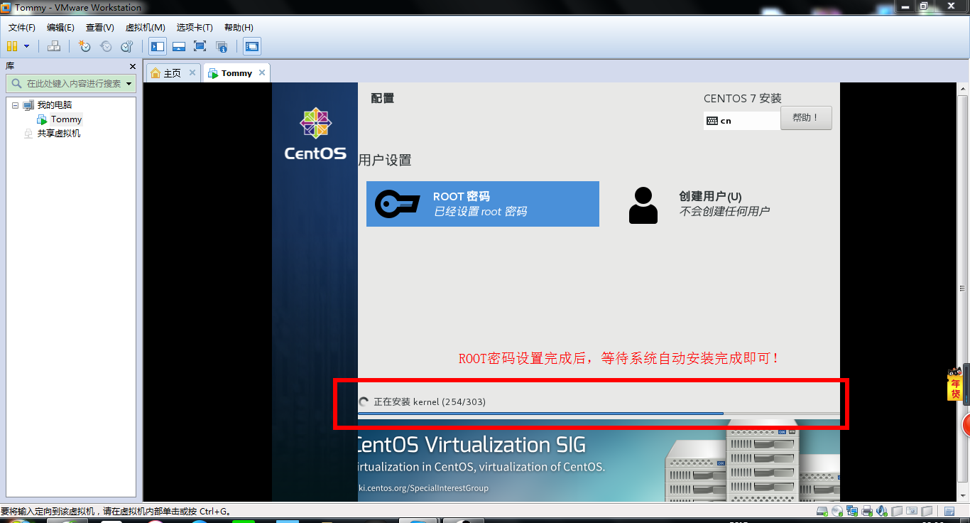970x523 pixels.
Task: Click the CentOS logo in installer sidebar
Action: (x=315, y=134)
